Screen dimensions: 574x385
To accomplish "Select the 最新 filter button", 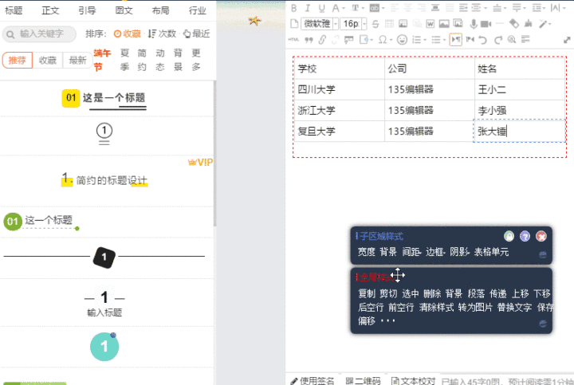I will click(77, 61).
